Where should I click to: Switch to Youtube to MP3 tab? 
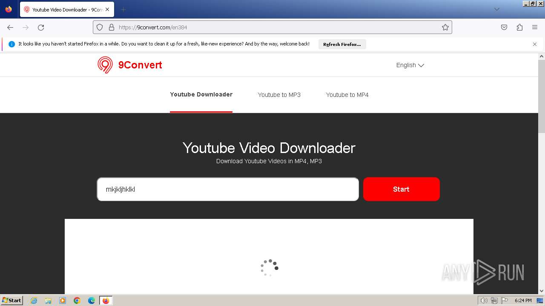point(279,95)
